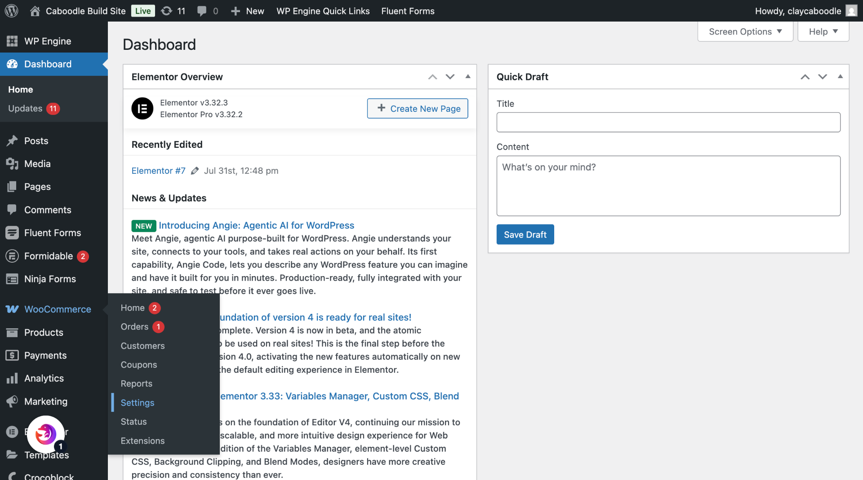Click the plus New icon in admin bar
The height and width of the screenshot is (480, 863).
pos(236,11)
